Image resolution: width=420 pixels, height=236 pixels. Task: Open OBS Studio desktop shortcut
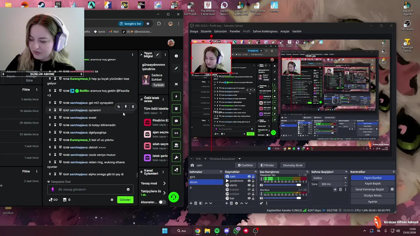[407, 26]
